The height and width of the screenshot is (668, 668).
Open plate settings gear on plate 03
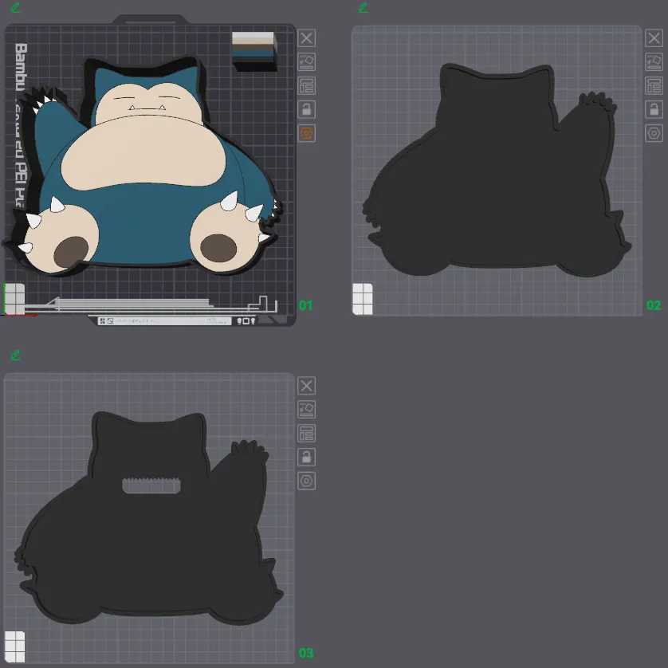coord(307,481)
